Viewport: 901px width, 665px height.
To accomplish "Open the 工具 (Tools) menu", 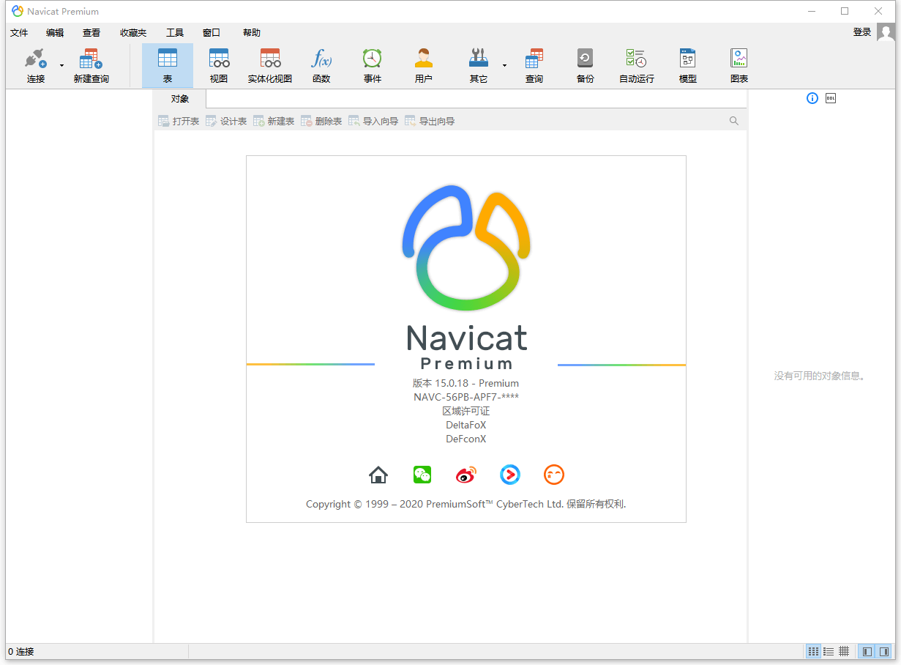I will coord(175,32).
